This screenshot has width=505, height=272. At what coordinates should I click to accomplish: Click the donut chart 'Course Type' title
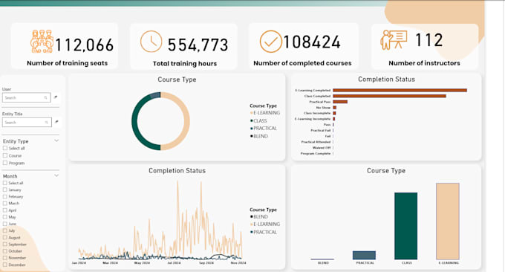[x=177, y=80]
